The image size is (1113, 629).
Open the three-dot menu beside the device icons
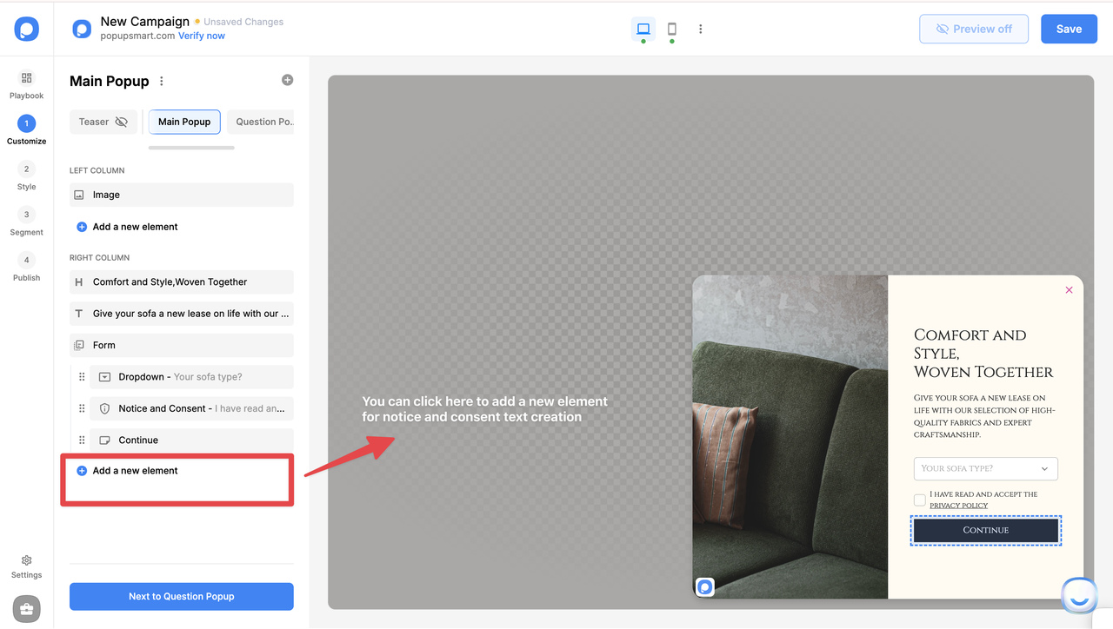(700, 29)
